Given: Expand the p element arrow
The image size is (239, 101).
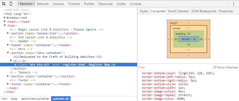Looking at the screenshot, I should point(11,60).
